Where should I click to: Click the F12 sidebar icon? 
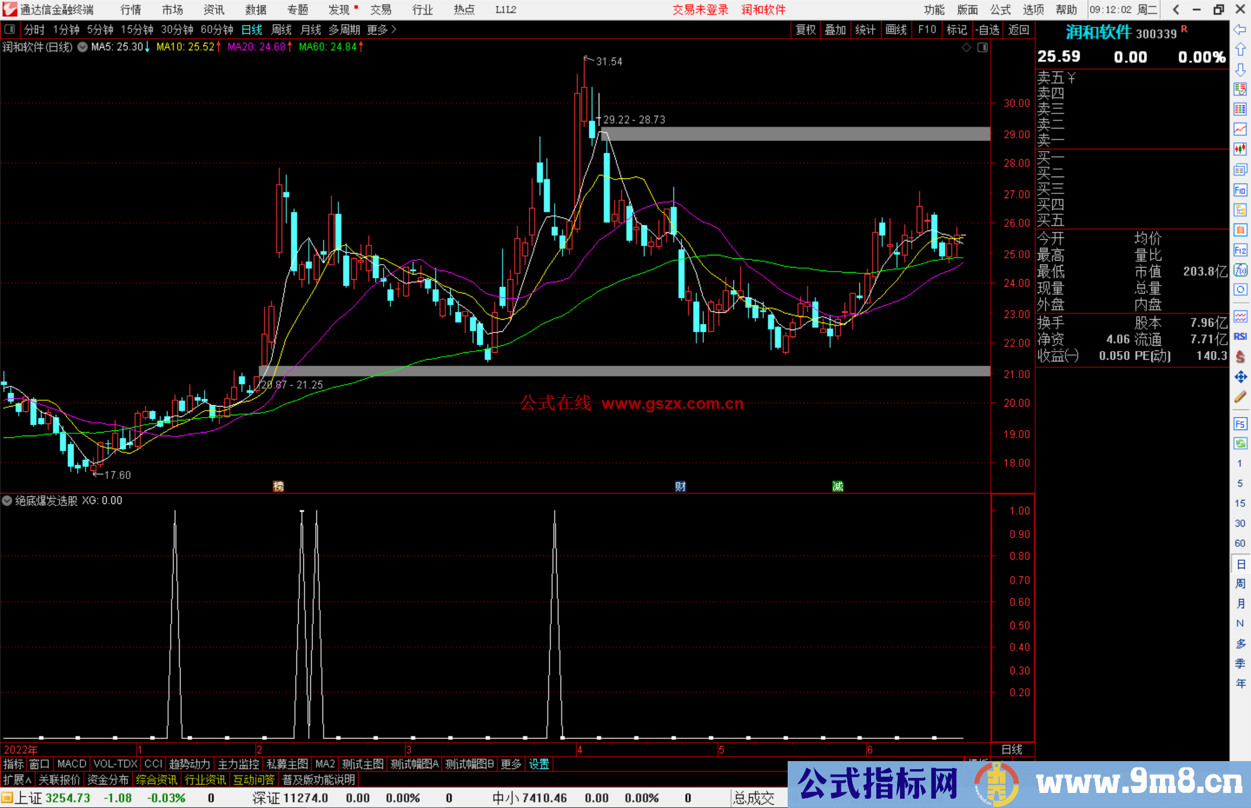[x=1240, y=250]
